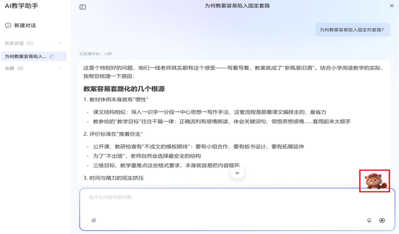Click the heading 教案容易套路化的几个根源
Screen dimensions: 399x234
point(124,89)
